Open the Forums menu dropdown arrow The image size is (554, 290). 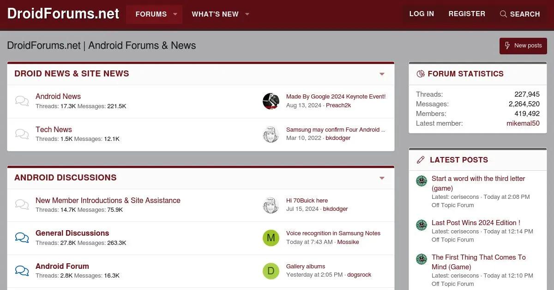click(175, 14)
